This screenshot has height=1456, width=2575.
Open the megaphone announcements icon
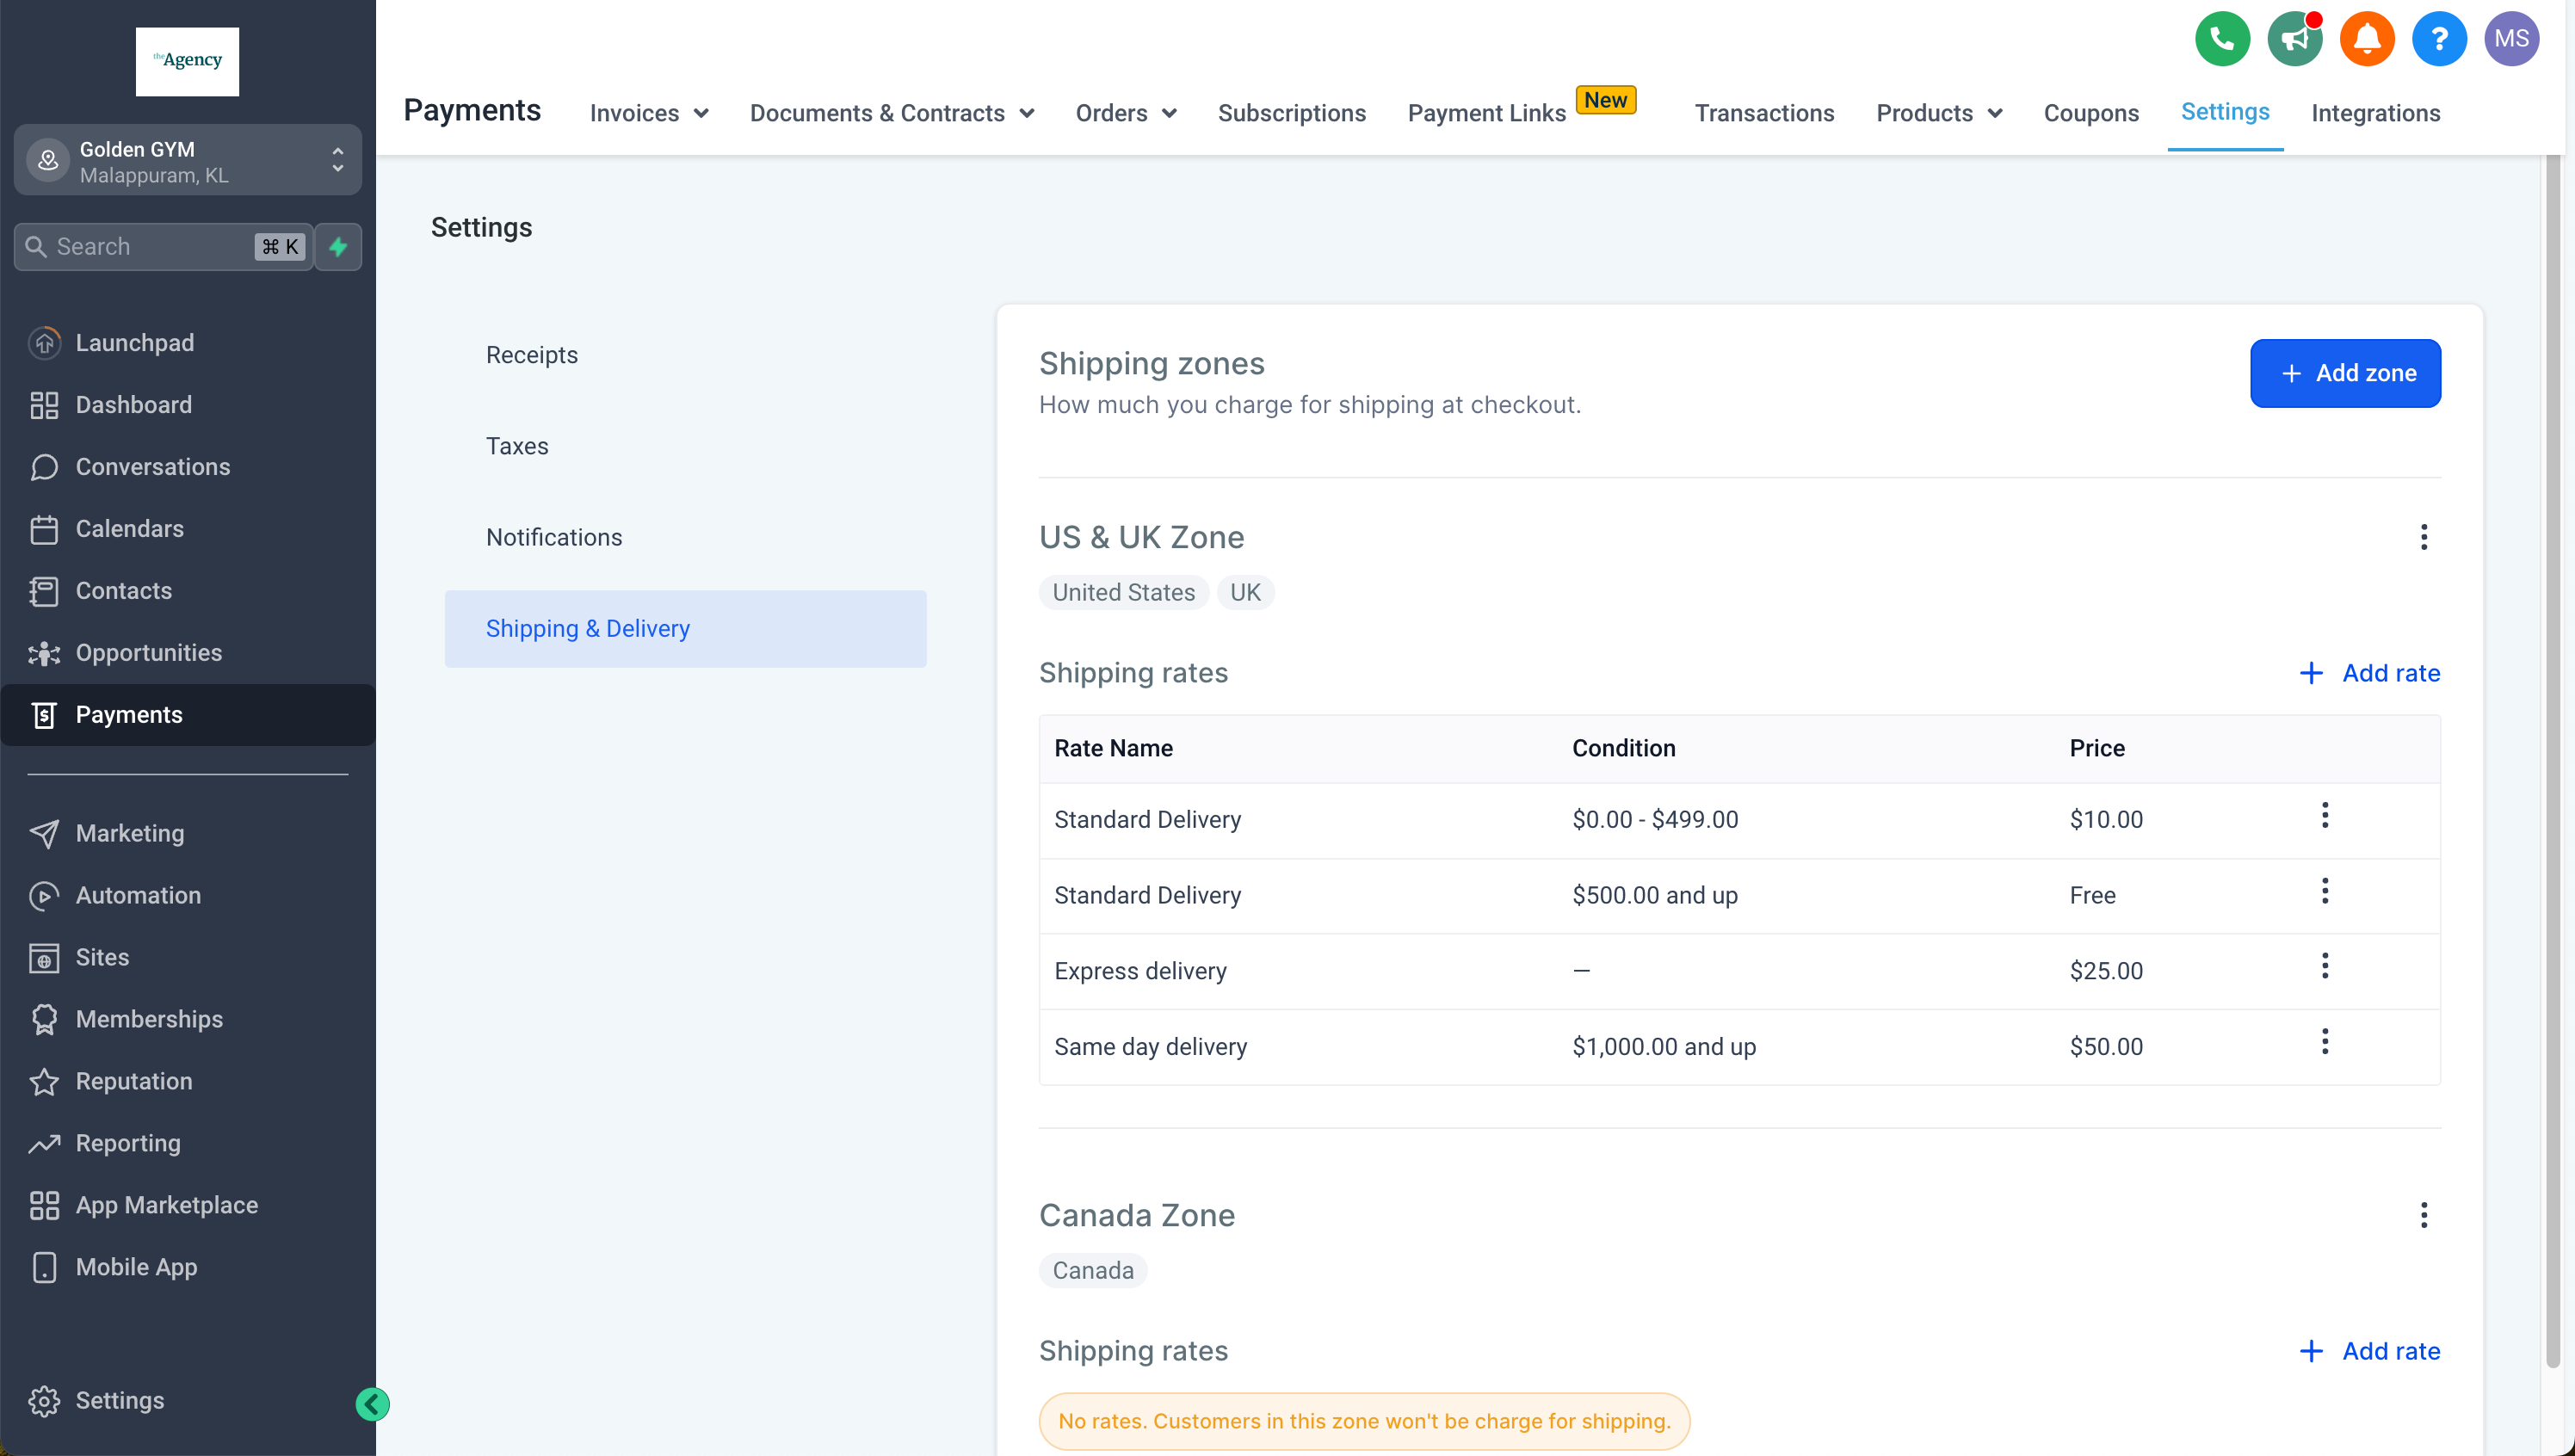point(2294,39)
